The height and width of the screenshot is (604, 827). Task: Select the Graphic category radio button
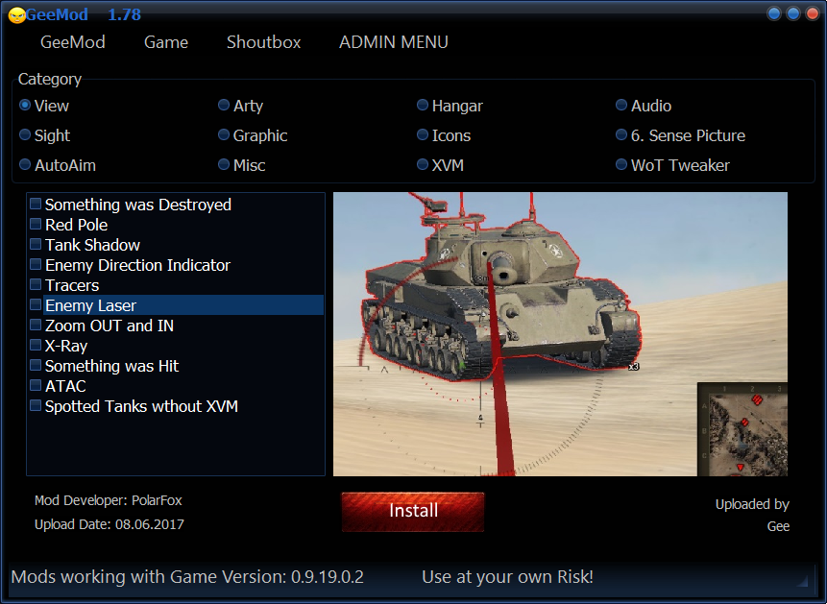tap(224, 134)
